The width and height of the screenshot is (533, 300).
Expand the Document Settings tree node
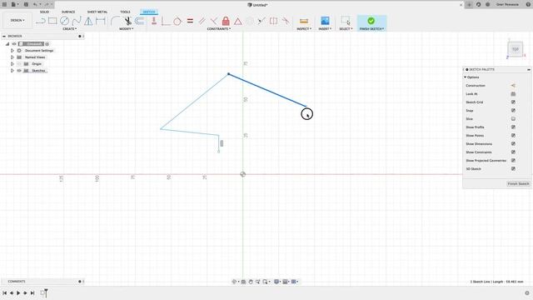click(12, 51)
